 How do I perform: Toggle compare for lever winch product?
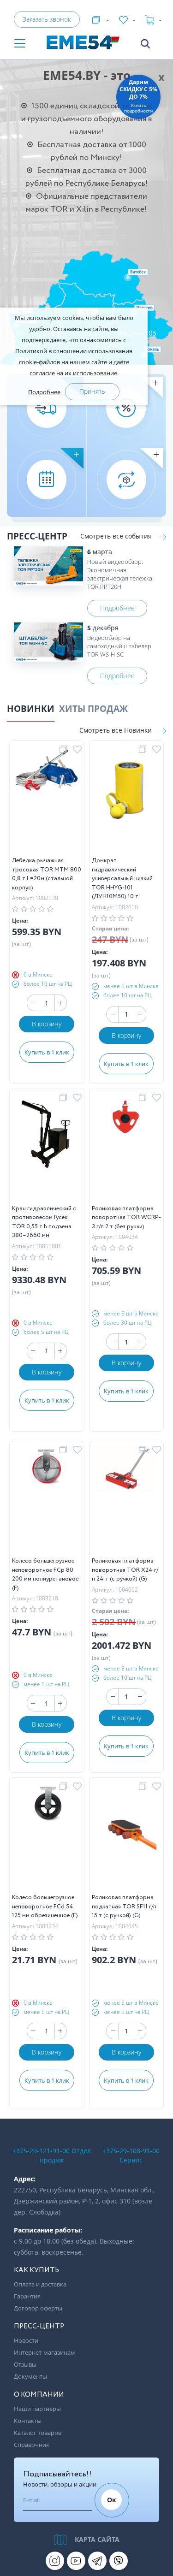click(x=63, y=748)
